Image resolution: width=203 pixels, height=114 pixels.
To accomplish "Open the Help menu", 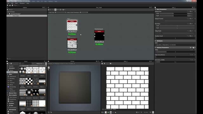I will (28, 3).
